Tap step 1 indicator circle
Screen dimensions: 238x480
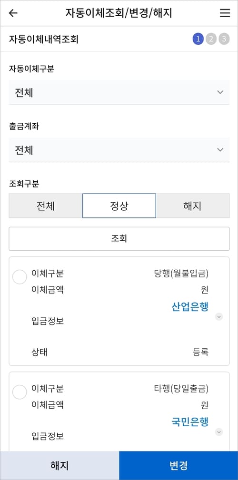pyautogui.click(x=198, y=39)
